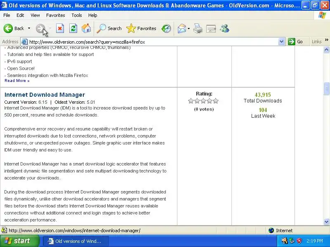Click the green Go button
This screenshot has width=330, height=247.
[x=295, y=42]
